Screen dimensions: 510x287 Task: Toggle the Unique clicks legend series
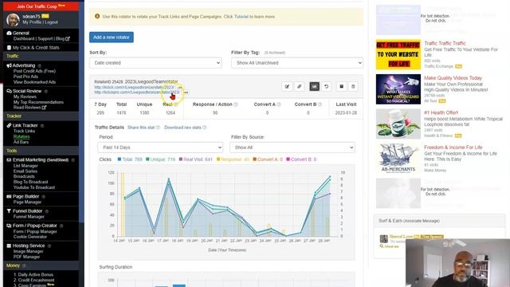click(x=160, y=159)
